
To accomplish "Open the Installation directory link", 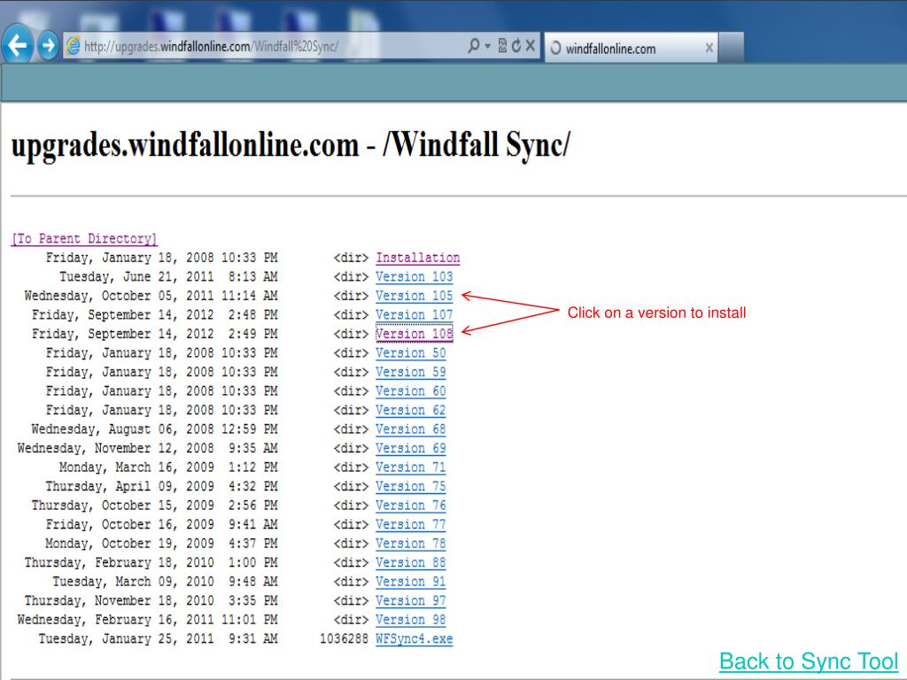I will click(x=418, y=258).
